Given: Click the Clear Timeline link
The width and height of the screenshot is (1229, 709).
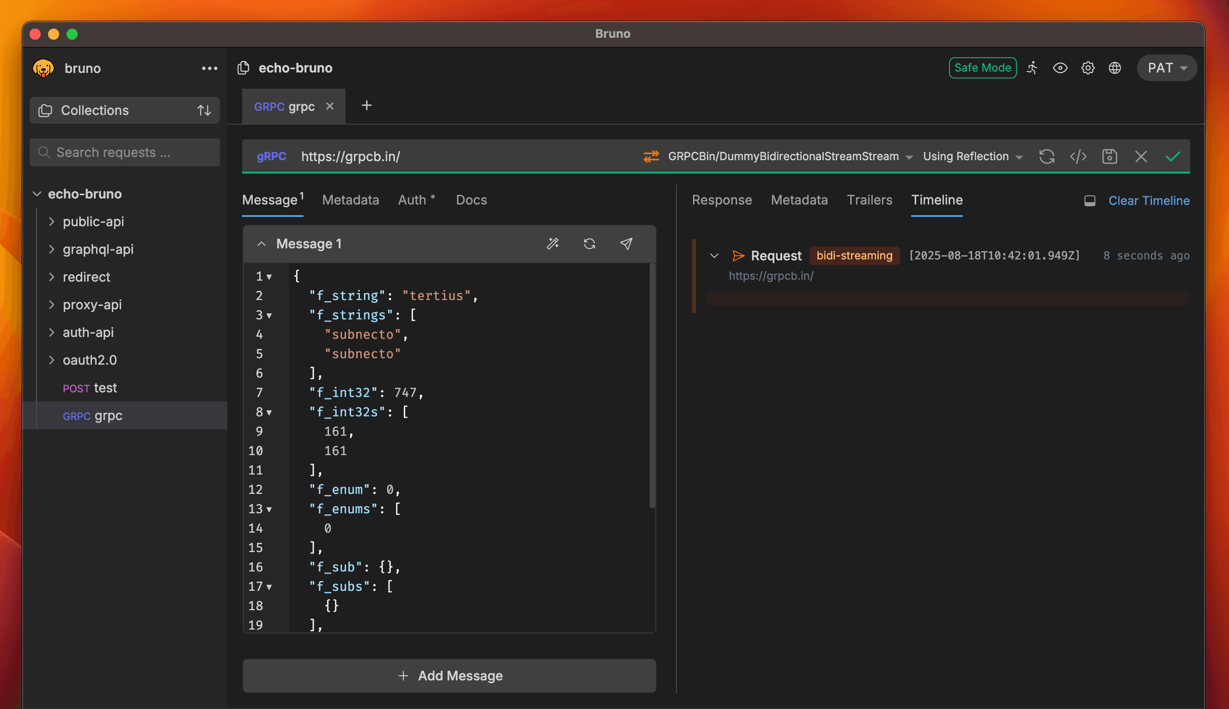Looking at the screenshot, I should [x=1149, y=201].
